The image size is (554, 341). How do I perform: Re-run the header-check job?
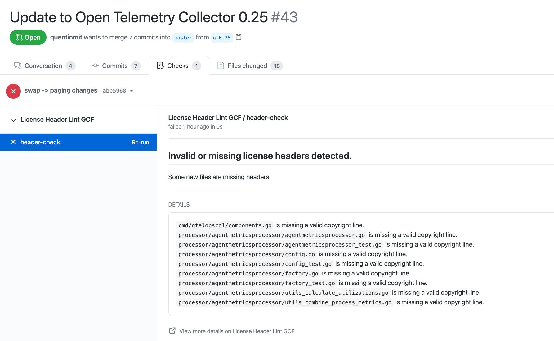click(x=141, y=142)
